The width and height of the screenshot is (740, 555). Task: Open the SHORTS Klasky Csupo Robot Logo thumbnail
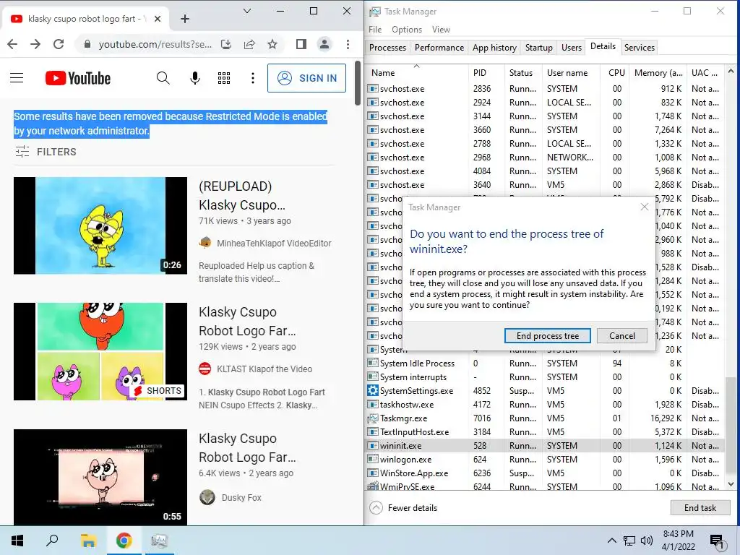[100, 352]
